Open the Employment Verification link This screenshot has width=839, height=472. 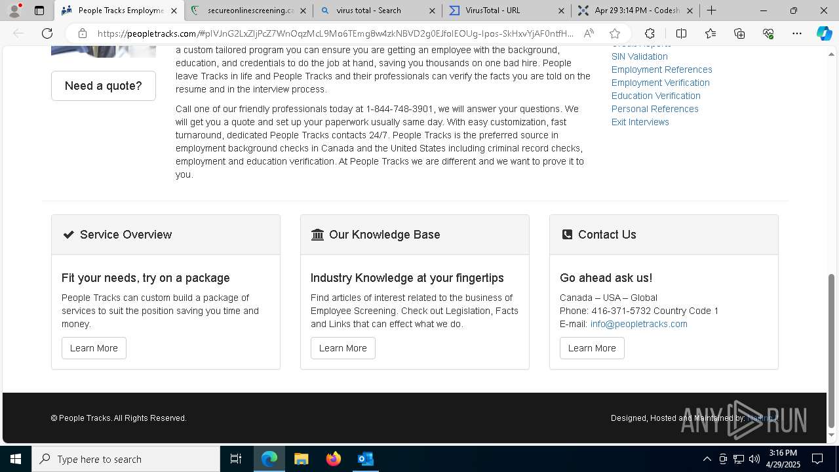[x=660, y=83]
